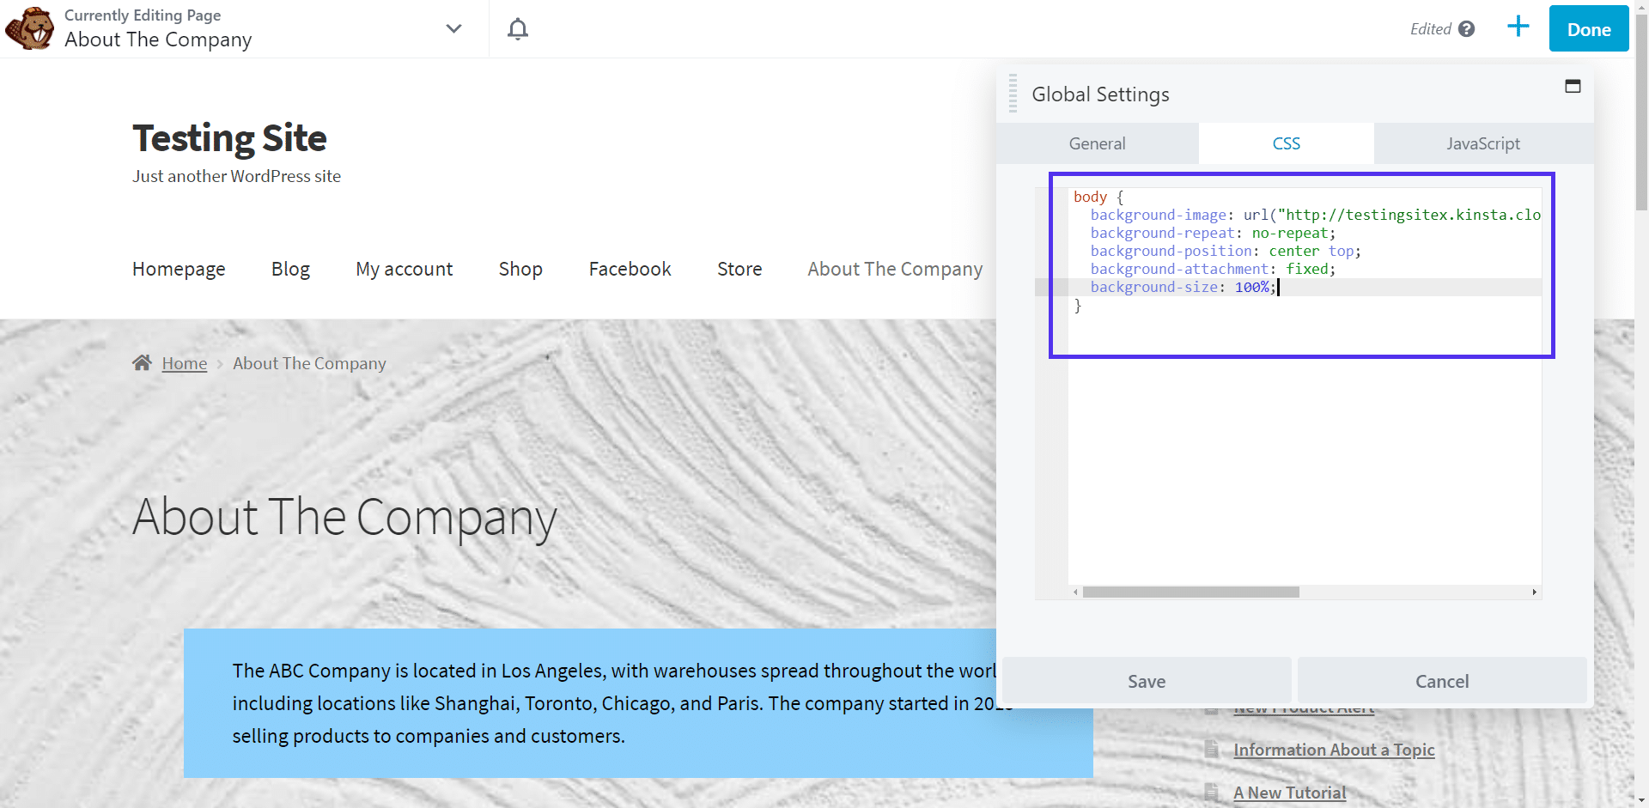The image size is (1649, 808).
Task: Switch to the General tab
Action: 1097,143
